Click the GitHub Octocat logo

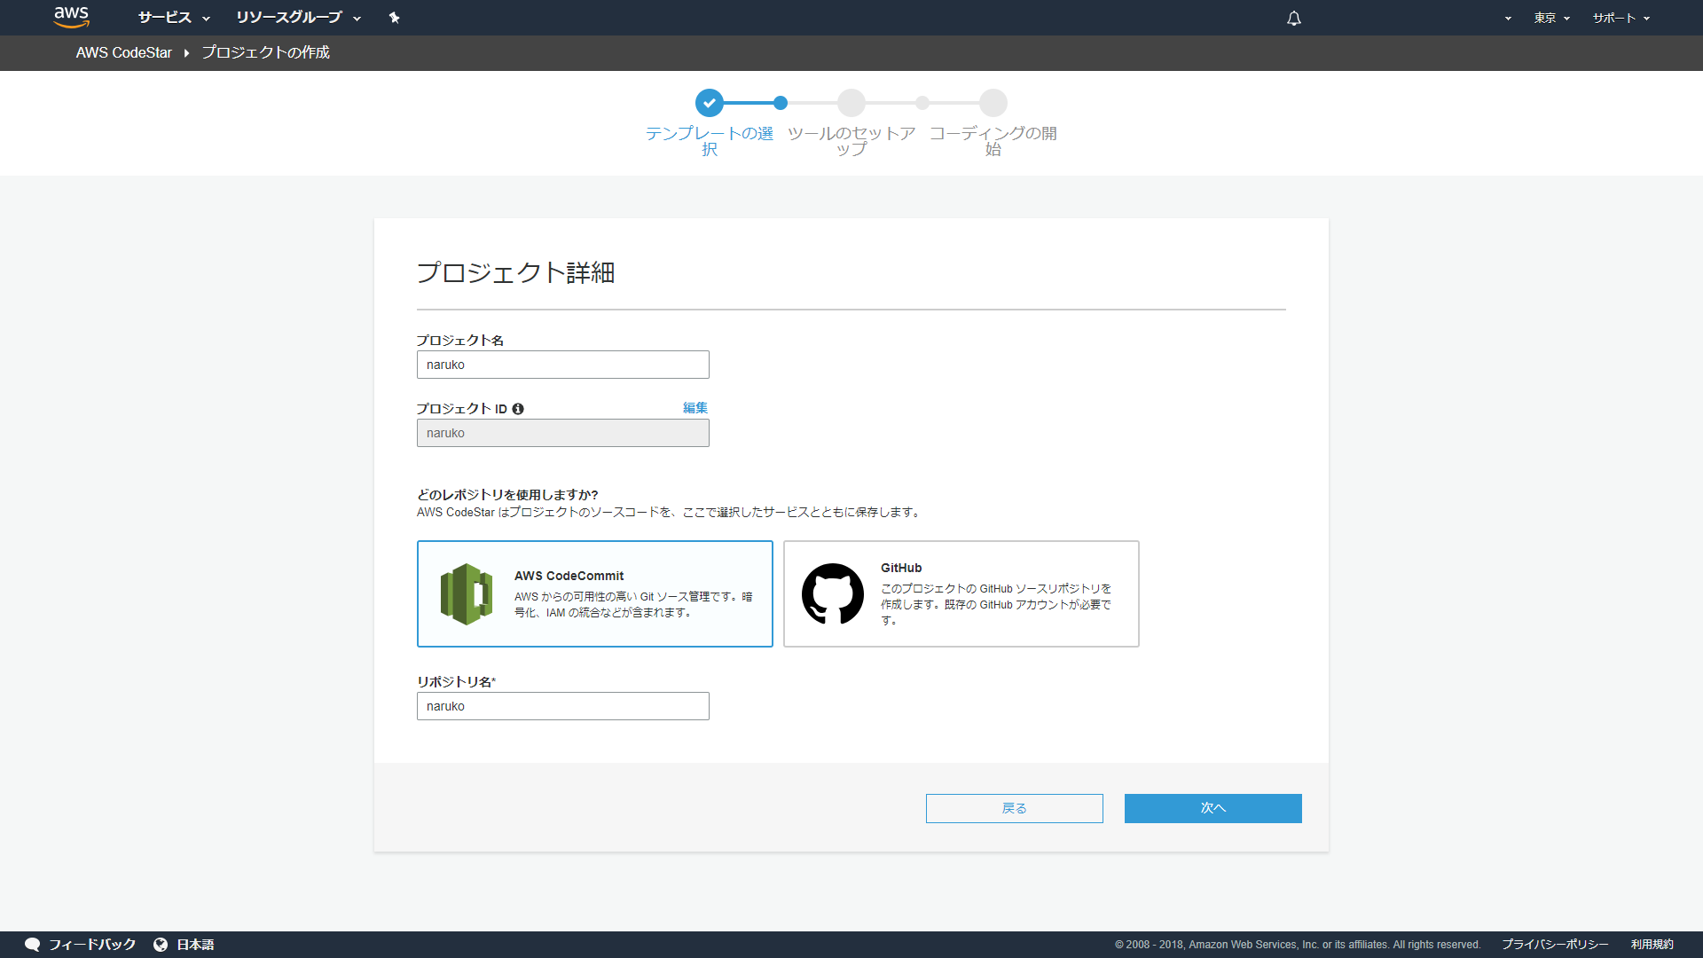click(x=833, y=593)
